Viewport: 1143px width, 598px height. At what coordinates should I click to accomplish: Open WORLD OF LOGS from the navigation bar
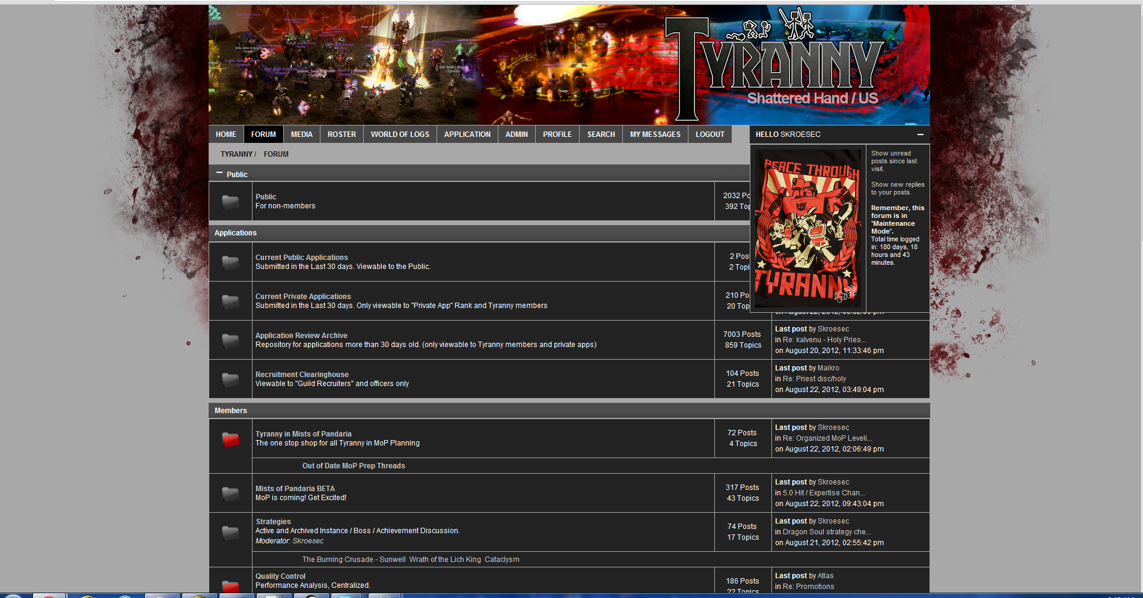pyautogui.click(x=400, y=134)
